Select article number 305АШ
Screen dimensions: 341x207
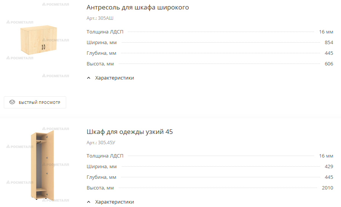(x=106, y=18)
